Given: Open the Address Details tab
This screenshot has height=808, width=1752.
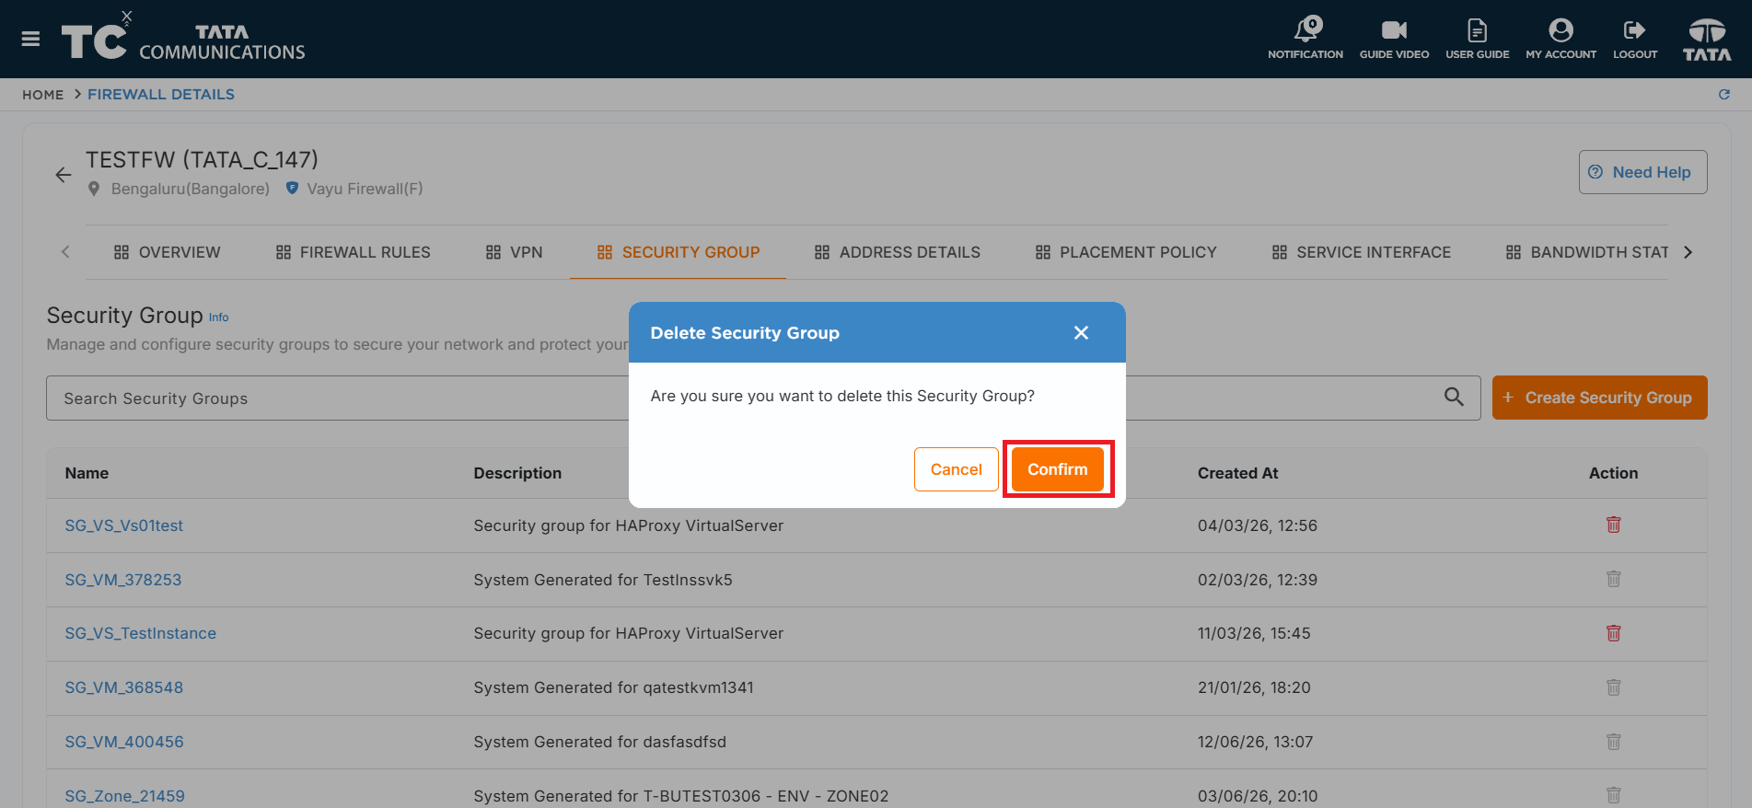Looking at the screenshot, I should tap(897, 252).
